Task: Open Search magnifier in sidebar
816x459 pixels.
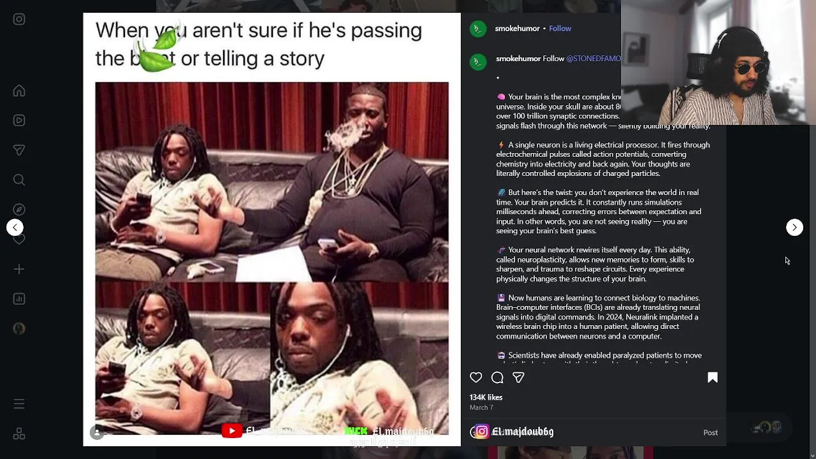Action: [19, 180]
